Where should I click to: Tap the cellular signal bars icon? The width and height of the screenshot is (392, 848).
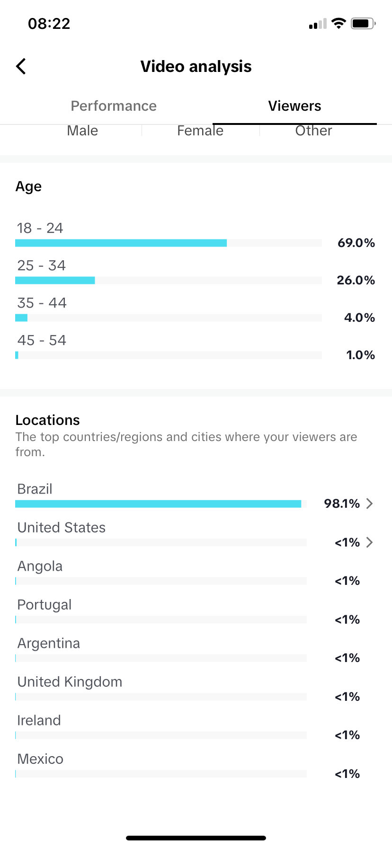(x=318, y=24)
